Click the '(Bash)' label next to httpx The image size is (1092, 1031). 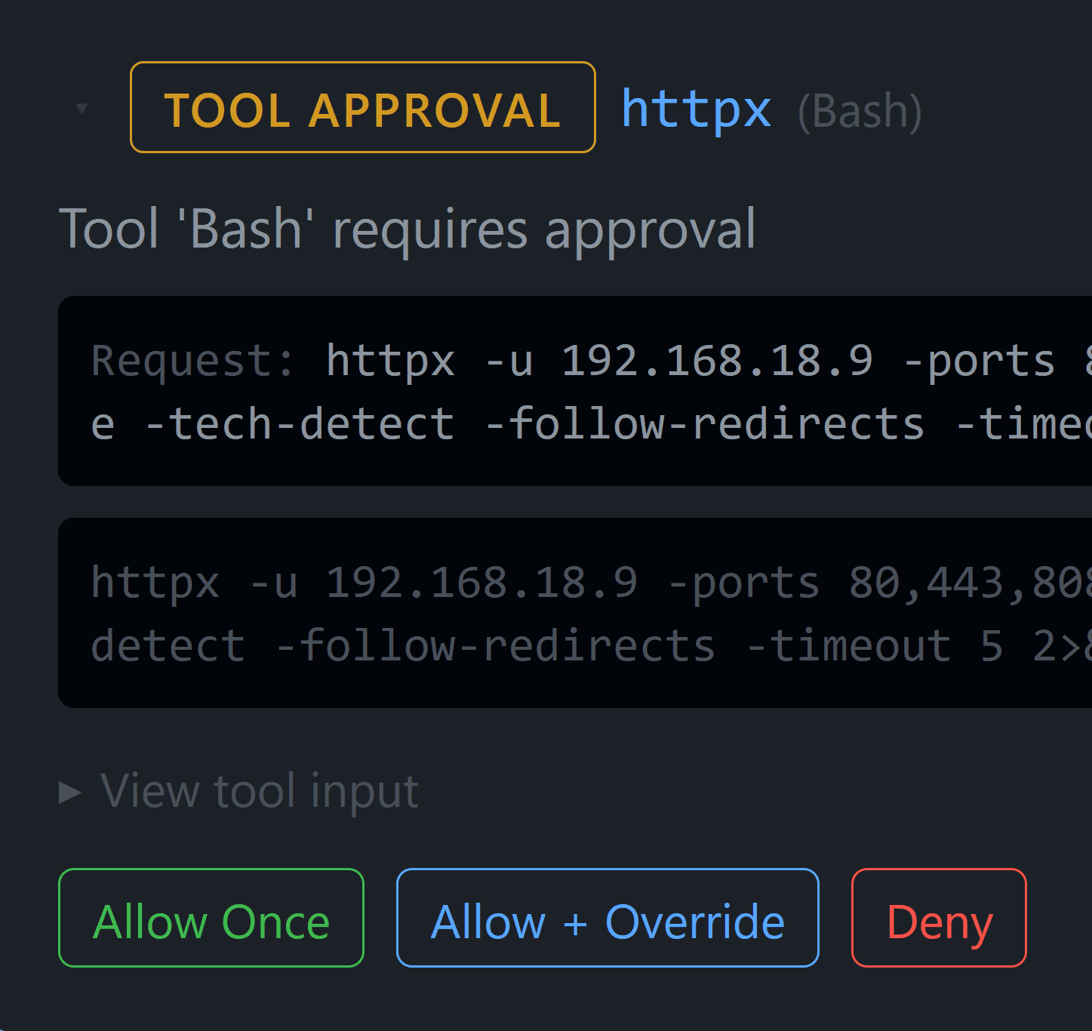[860, 111]
